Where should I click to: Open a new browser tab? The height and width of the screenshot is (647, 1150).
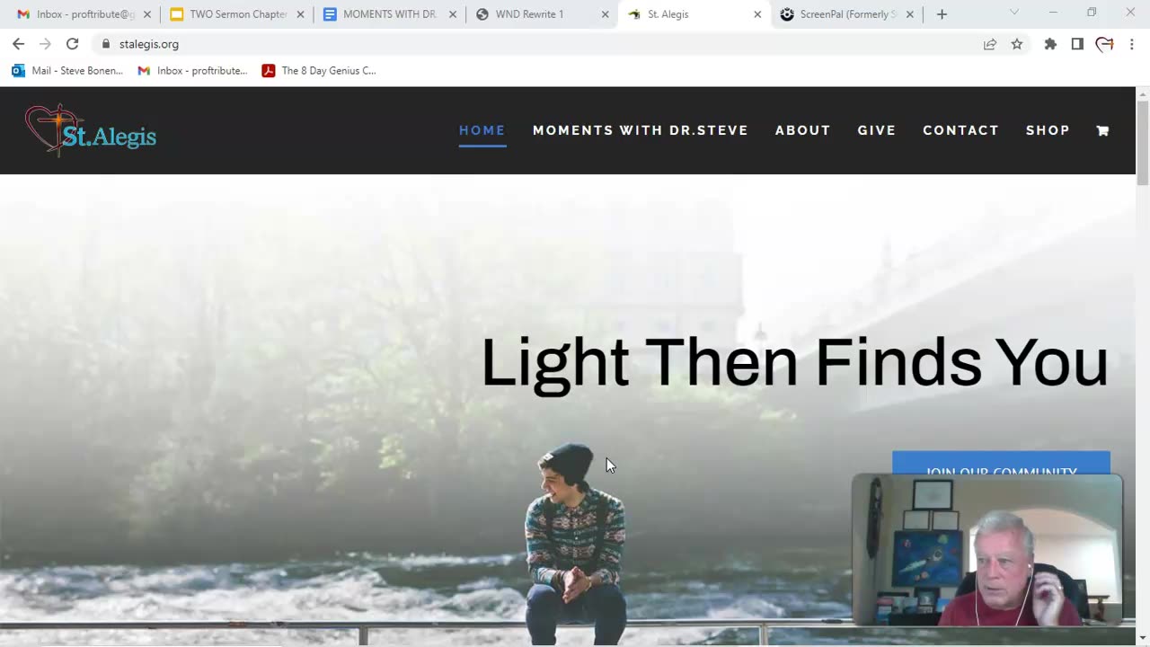point(942,14)
